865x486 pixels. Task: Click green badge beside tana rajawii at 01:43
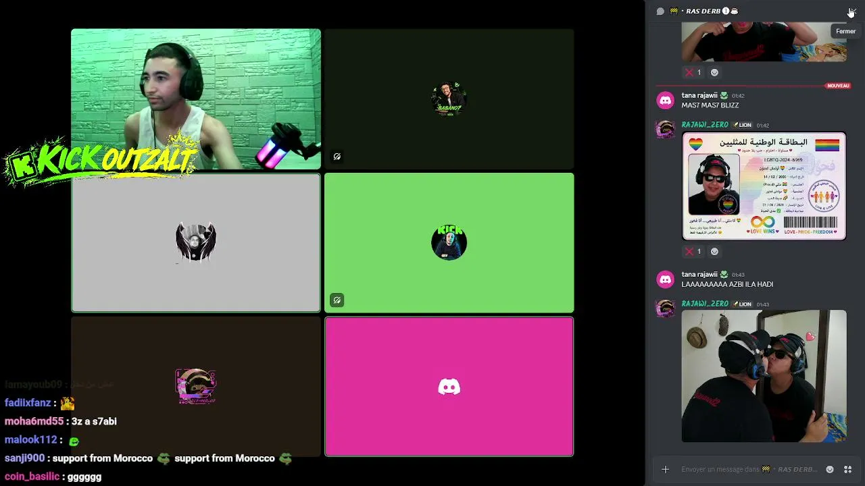(724, 275)
